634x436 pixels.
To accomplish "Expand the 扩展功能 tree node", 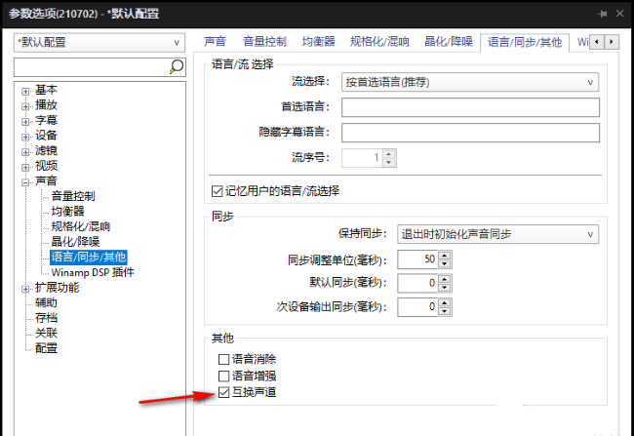I will pos(25,289).
